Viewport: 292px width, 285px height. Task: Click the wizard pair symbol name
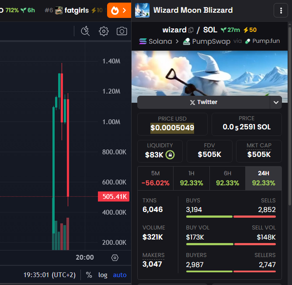pos(174,30)
